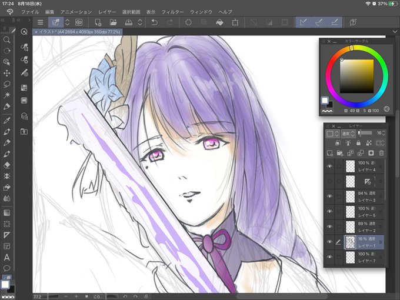This screenshot has height=300, width=400.
Task: Adjust the layer opacity slider
Action: pos(365,133)
